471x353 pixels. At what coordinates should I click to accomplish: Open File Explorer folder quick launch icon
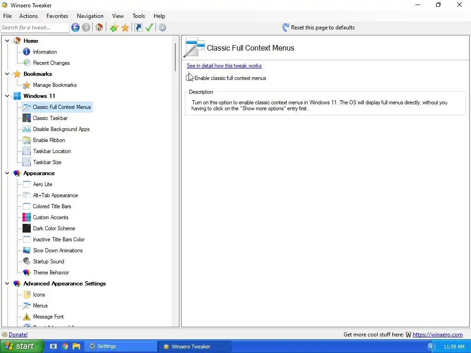pos(76,347)
